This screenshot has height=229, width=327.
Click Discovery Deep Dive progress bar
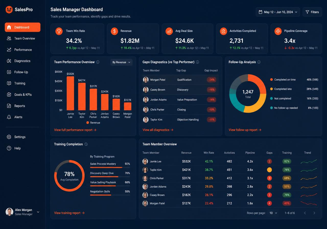[x=110, y=177]
